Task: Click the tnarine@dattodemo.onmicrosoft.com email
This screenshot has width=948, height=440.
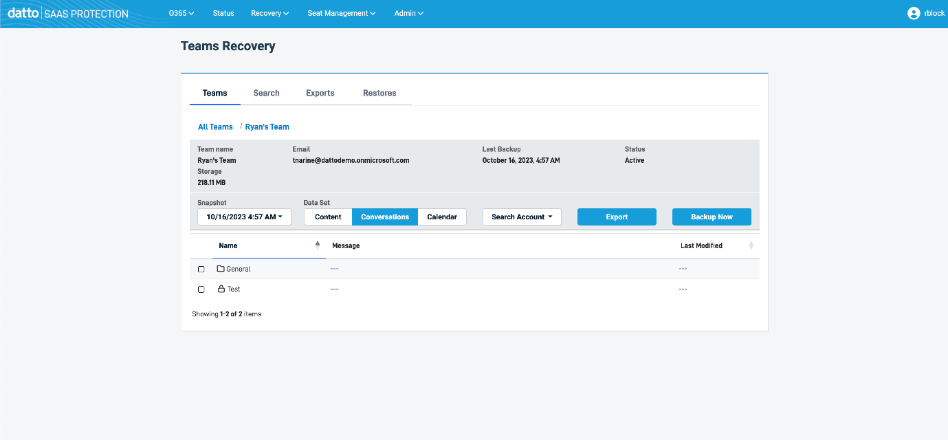Action: point(351,160)
